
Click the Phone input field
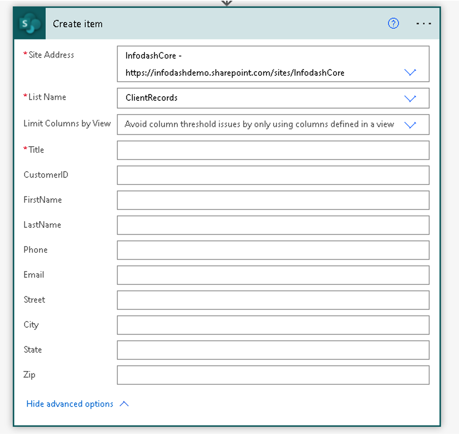273,250
